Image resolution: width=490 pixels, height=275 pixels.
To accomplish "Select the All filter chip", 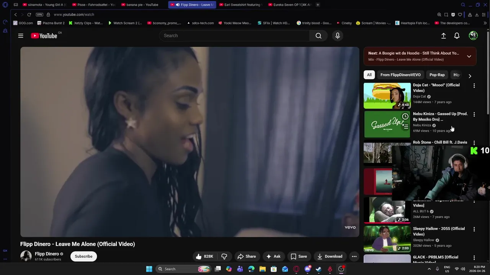I will coord(369,75).
